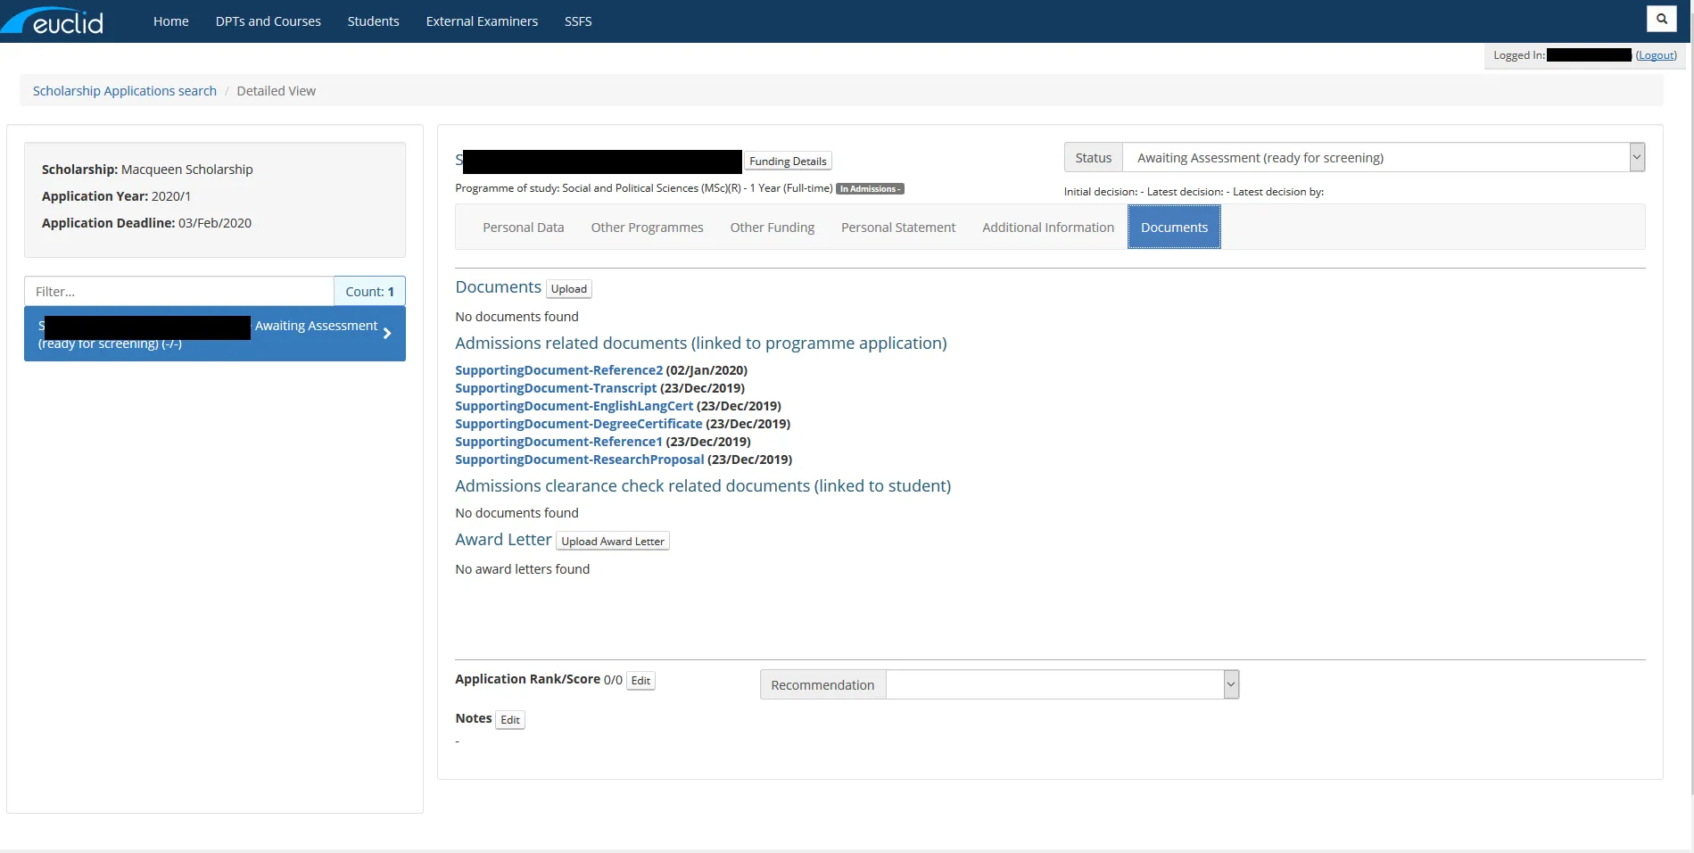This screenshot has height=853, width=1694.
Task: Go to External Examiners in the navigation bar
Action: click(x=482, y=21)
